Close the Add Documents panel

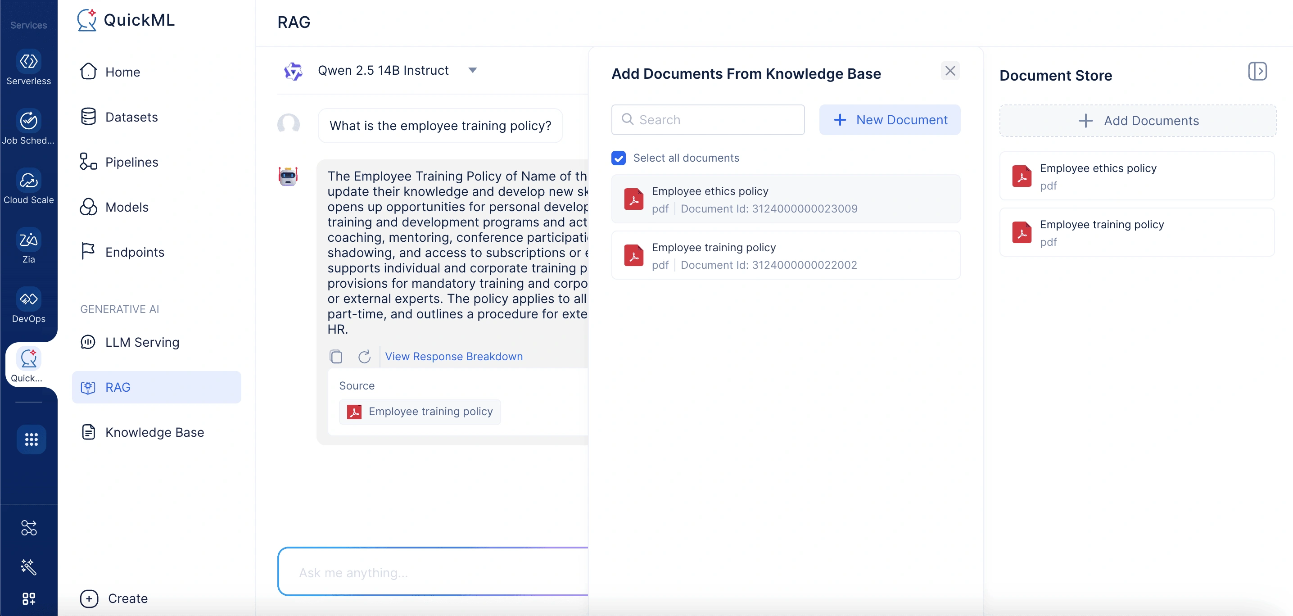[x=949, y=71]
